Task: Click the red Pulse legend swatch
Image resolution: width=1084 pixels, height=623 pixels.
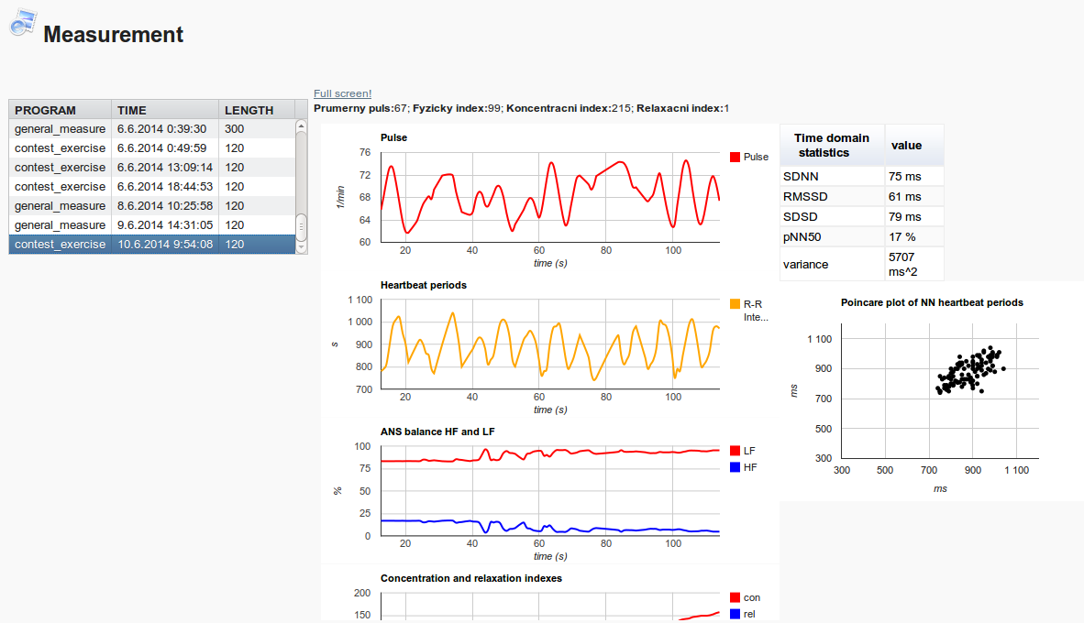Action: (735, 158)
